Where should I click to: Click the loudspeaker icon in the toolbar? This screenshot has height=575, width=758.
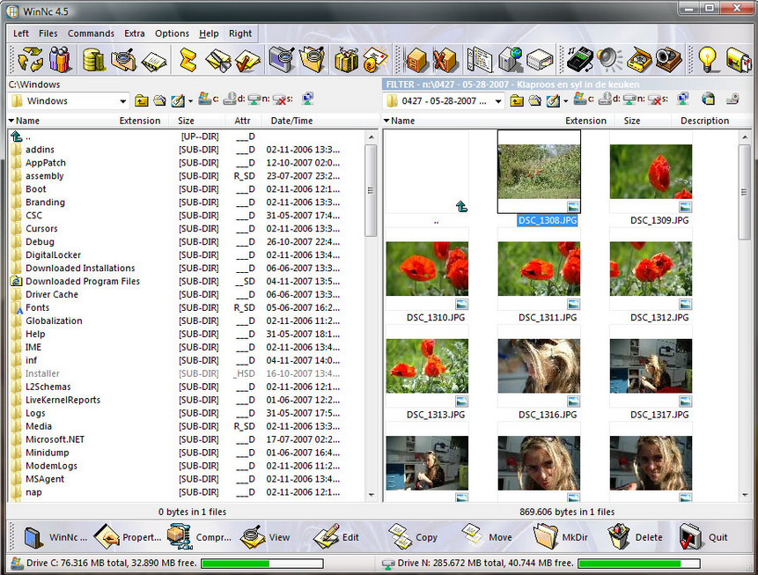[x=608, y=60]
